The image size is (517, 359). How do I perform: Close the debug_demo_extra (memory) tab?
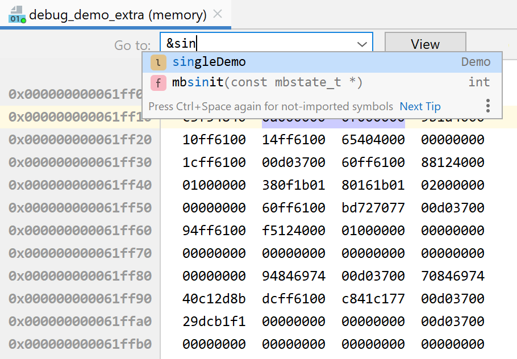217,14
